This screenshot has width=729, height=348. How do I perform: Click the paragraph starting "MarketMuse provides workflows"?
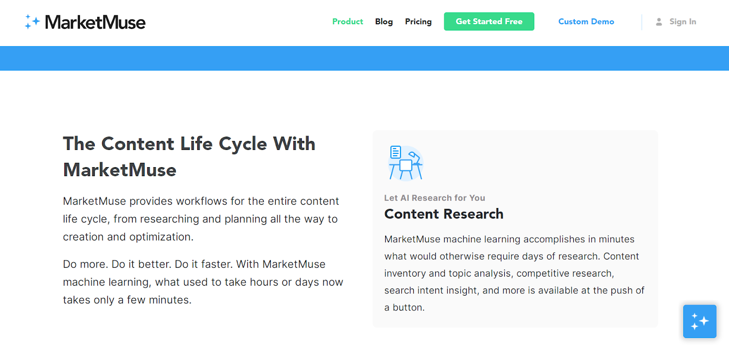[201, 219]
